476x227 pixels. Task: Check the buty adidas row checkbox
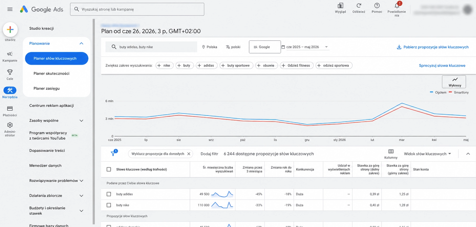point(109,194)
